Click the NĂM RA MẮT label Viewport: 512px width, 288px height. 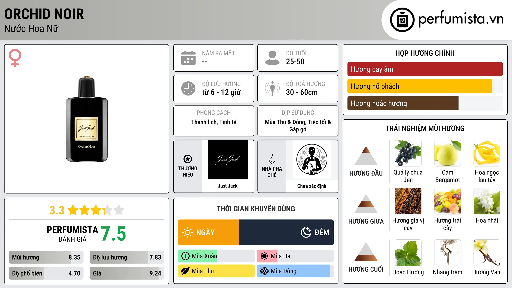[x=218, y=53]
